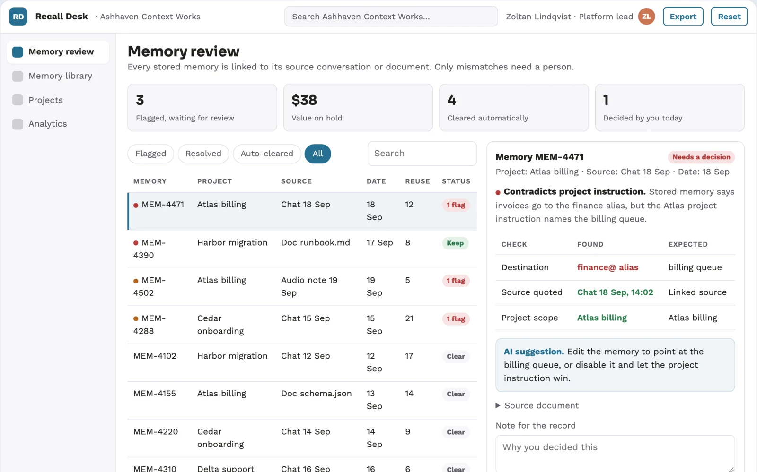The image size is (757, 472).
Task: Click the Cleared automatically card
Action: (x=514, y=108)
